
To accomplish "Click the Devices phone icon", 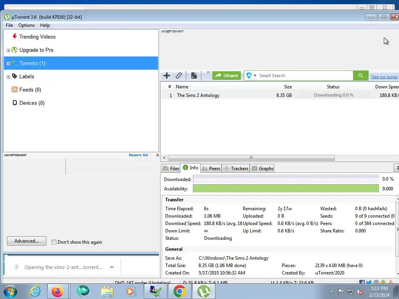I will point(14,102).
